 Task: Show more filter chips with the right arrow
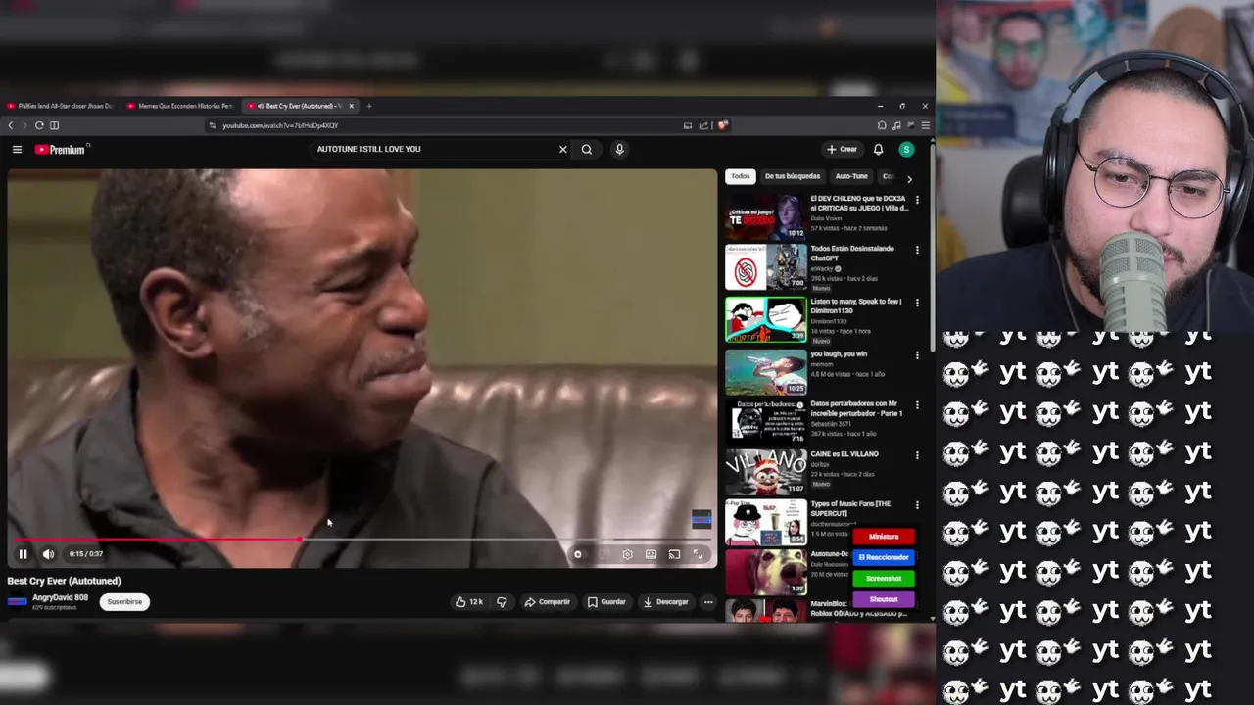[909, 179]
